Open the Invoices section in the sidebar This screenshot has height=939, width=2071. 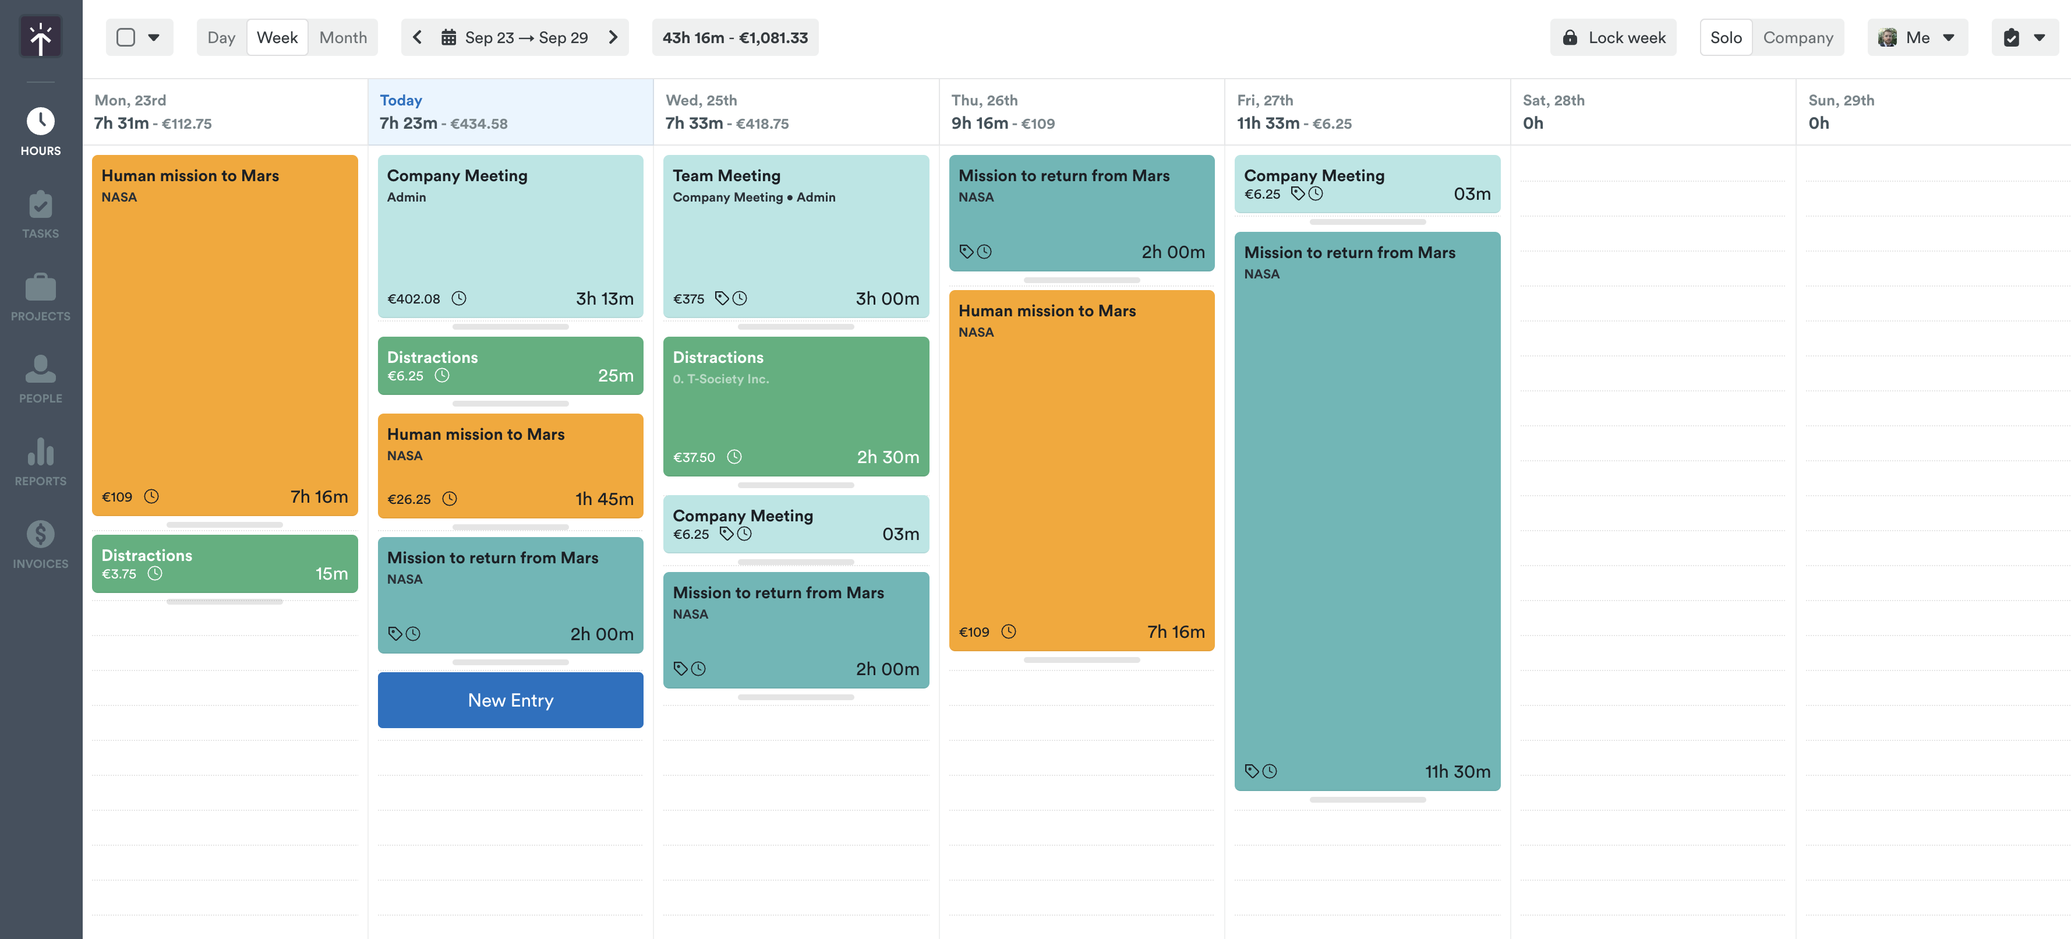point(40,543)
